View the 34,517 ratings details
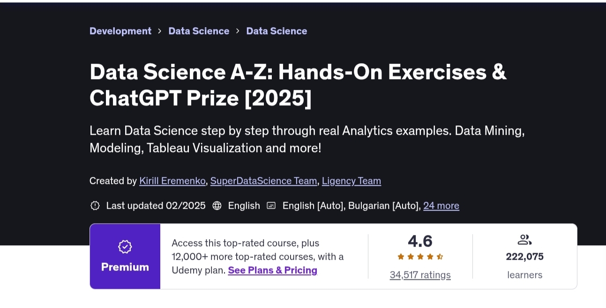 420,275
